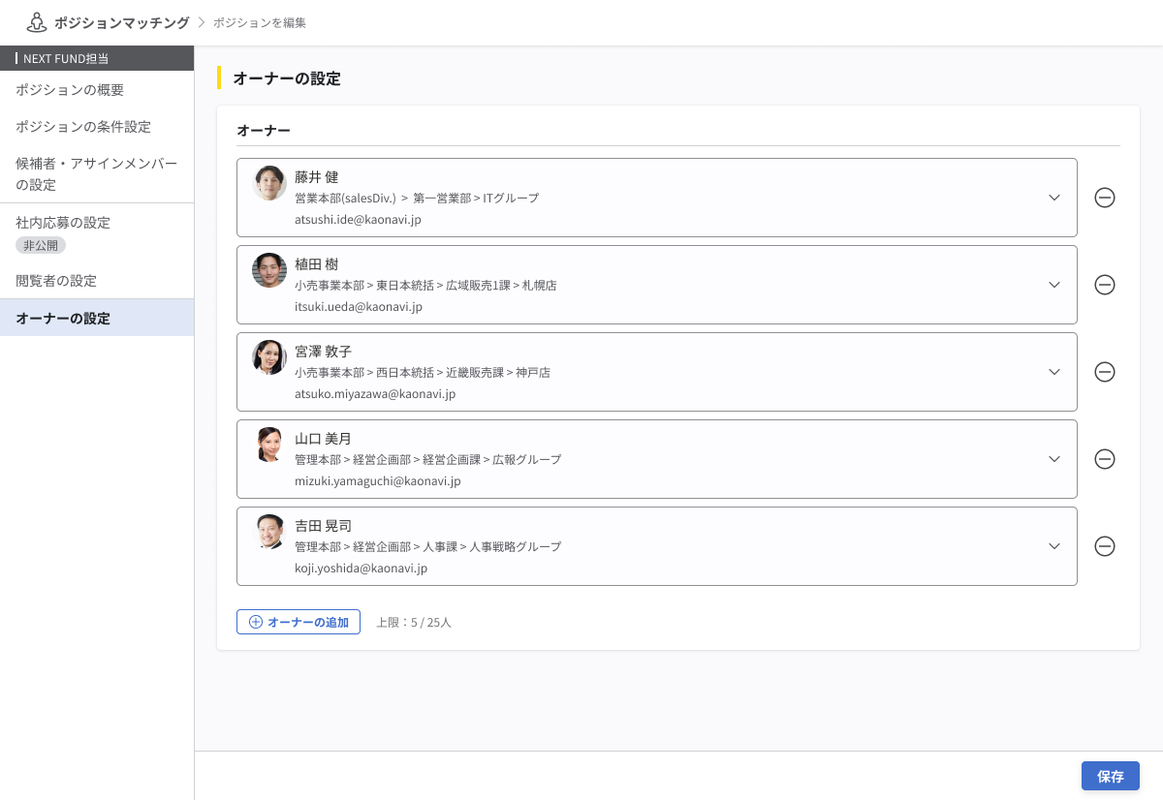Viewport: 1163px width, 800px height.
Task: Open ポジションの概要 in the sidebar
Action: click(x=68, y=90)
